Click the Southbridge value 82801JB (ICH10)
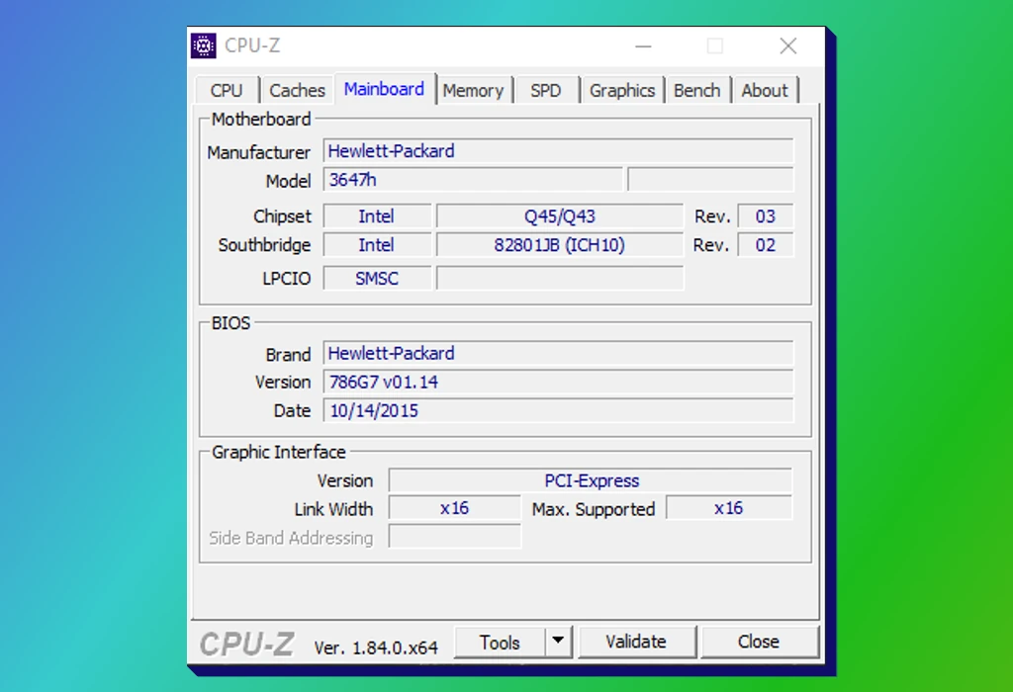The image size is (1013, 692). (560, 245)
